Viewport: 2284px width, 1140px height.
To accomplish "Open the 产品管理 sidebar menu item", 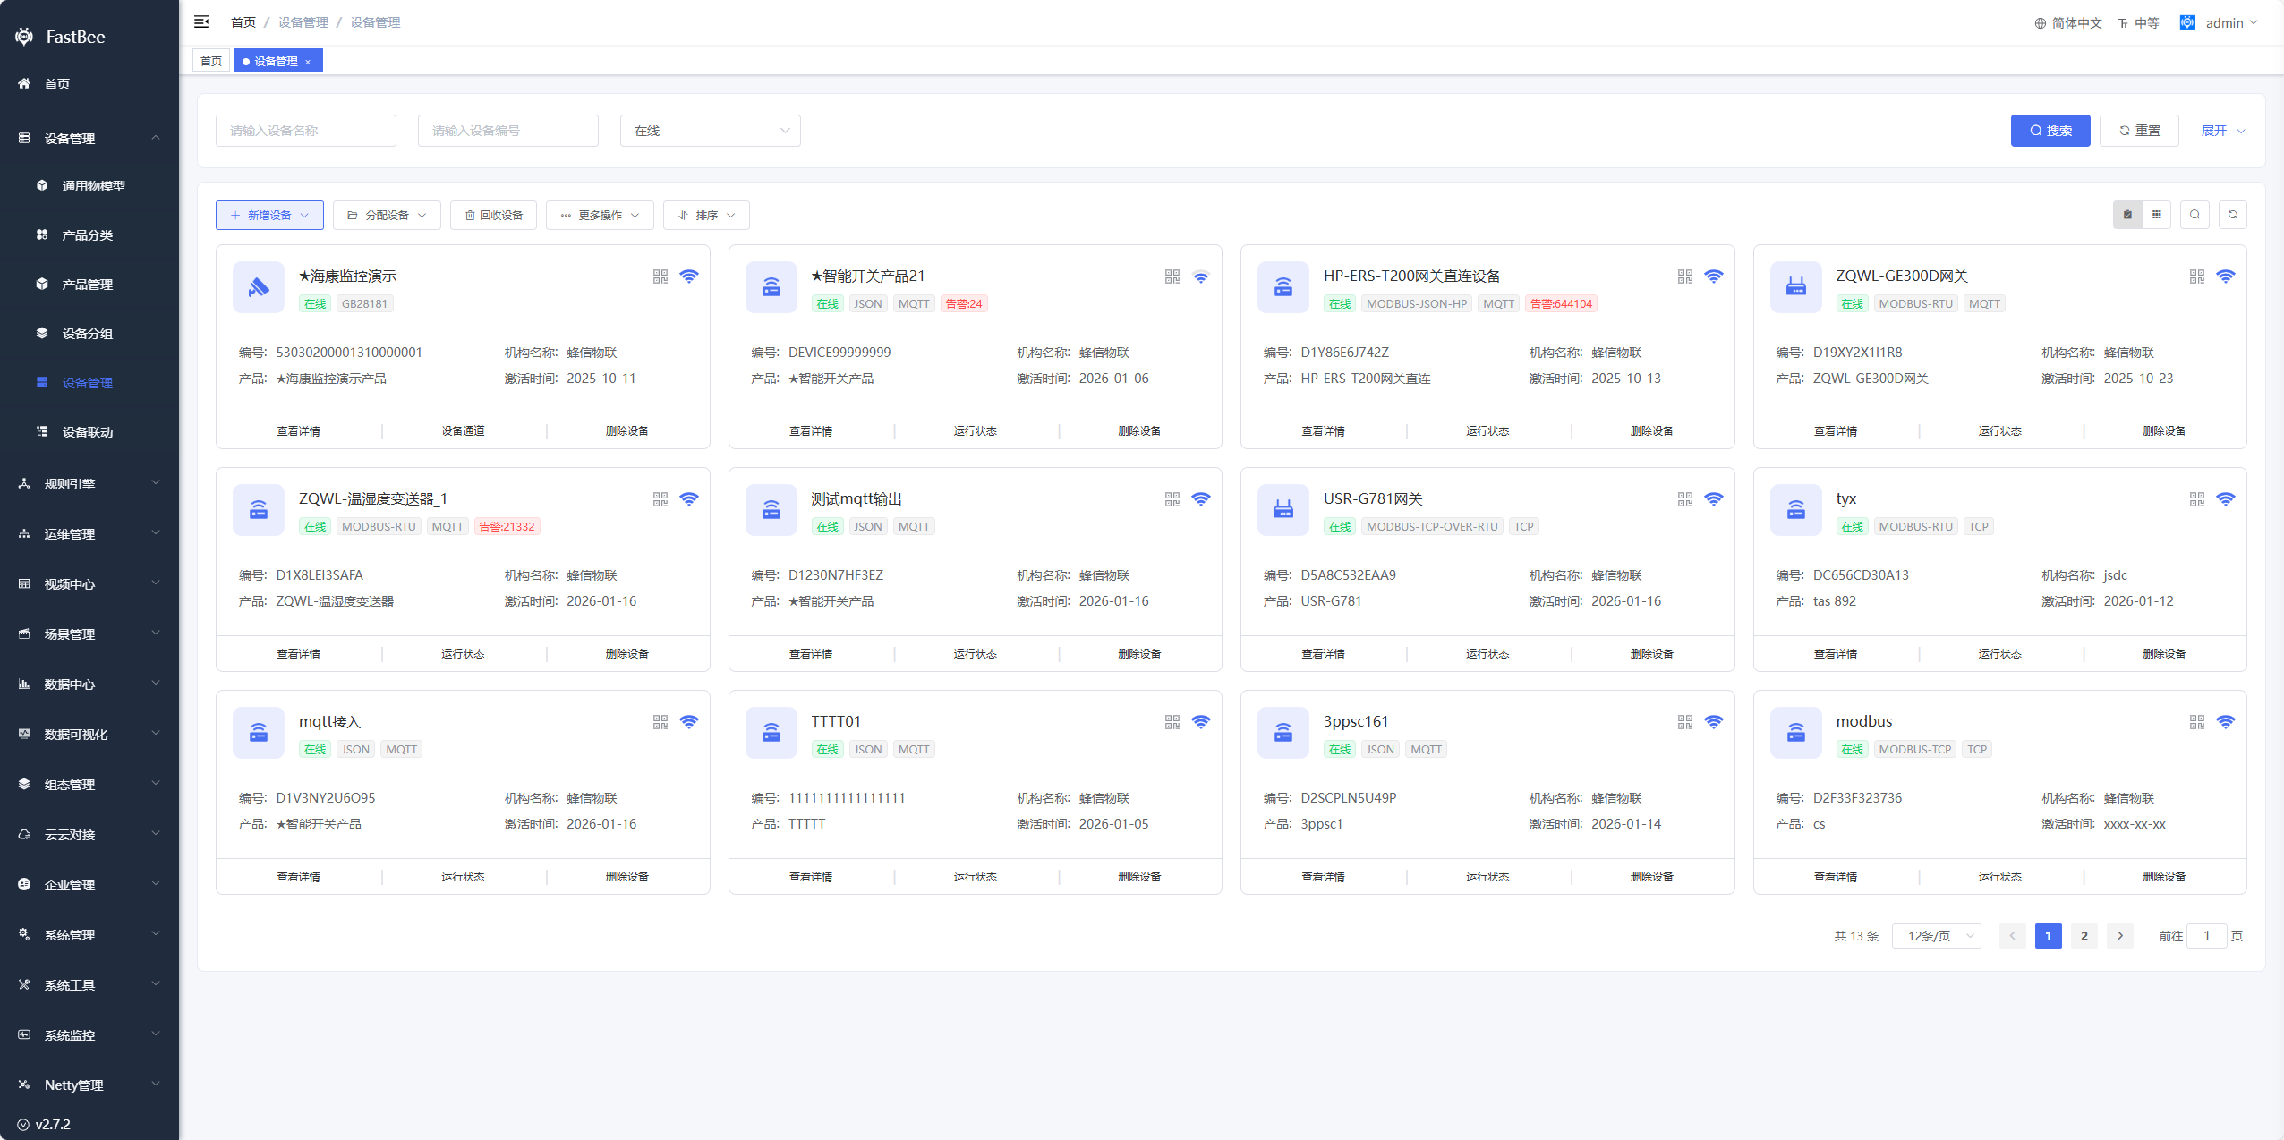I will [x=88, y=285].
